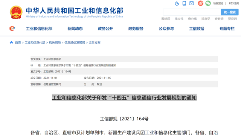Click the accessibility wheelchair icon
The height and width of the screenshot is (135, 241).
[x=177, y=3]
